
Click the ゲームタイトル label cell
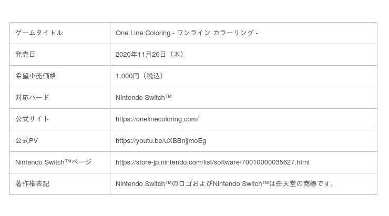pyautogui.click(x=39, y=33)
